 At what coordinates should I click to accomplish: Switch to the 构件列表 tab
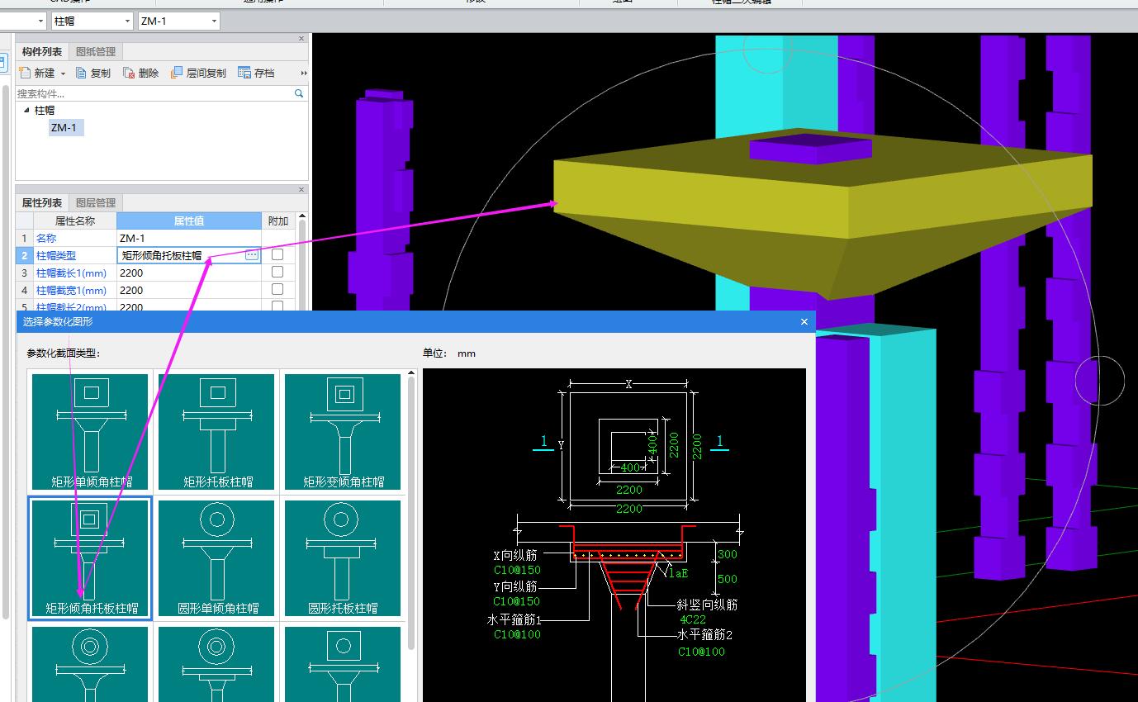point(42,52)
